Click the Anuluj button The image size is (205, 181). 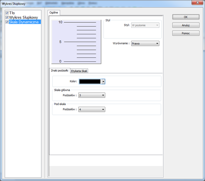186,25
